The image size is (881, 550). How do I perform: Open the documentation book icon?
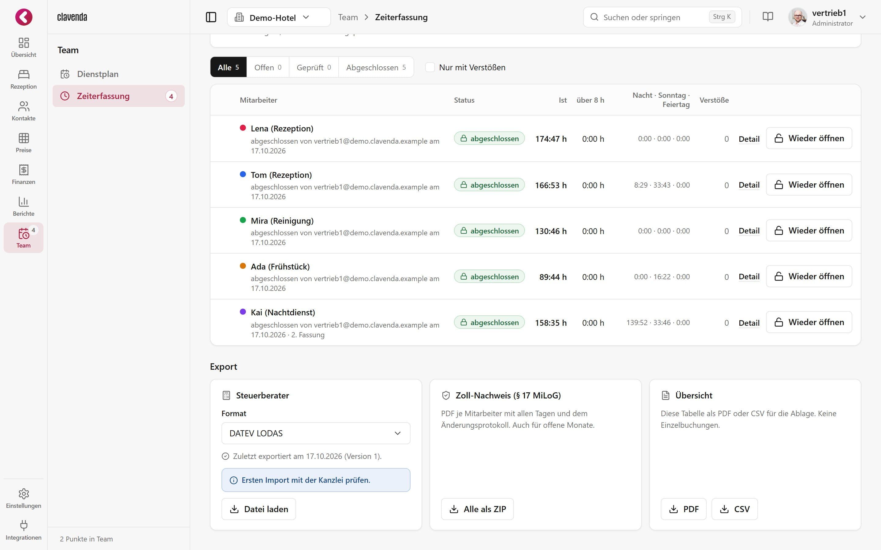pos(768,17)
